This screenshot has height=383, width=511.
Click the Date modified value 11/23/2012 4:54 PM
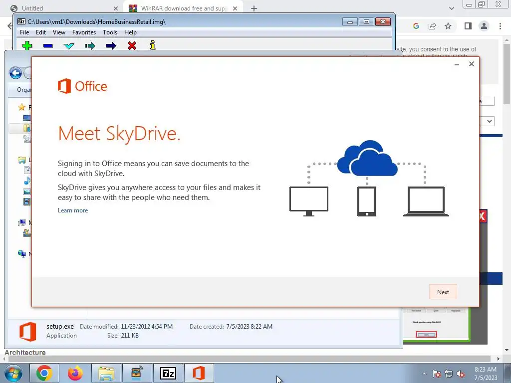147,326
